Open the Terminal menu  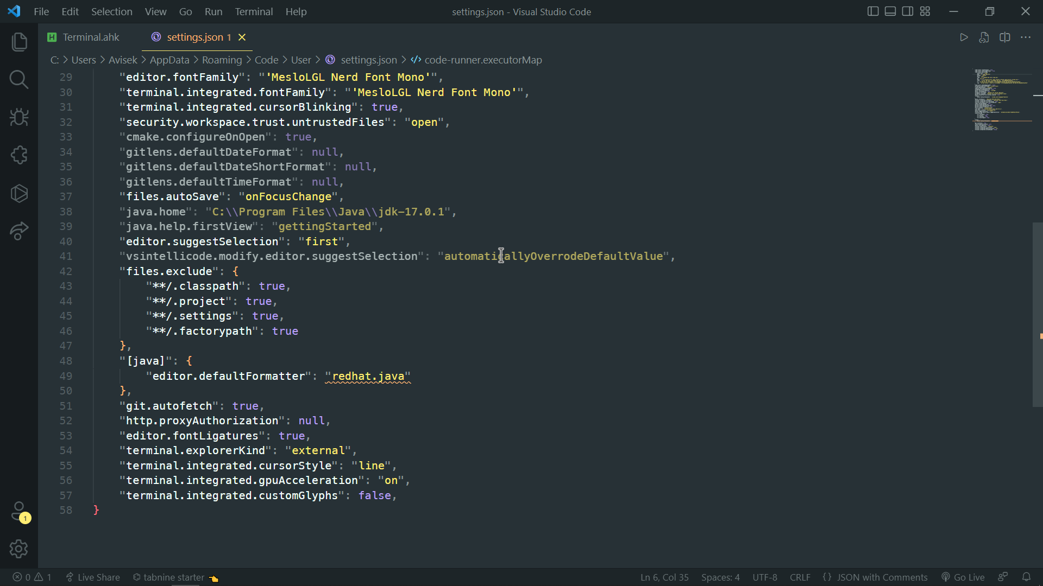254,11
